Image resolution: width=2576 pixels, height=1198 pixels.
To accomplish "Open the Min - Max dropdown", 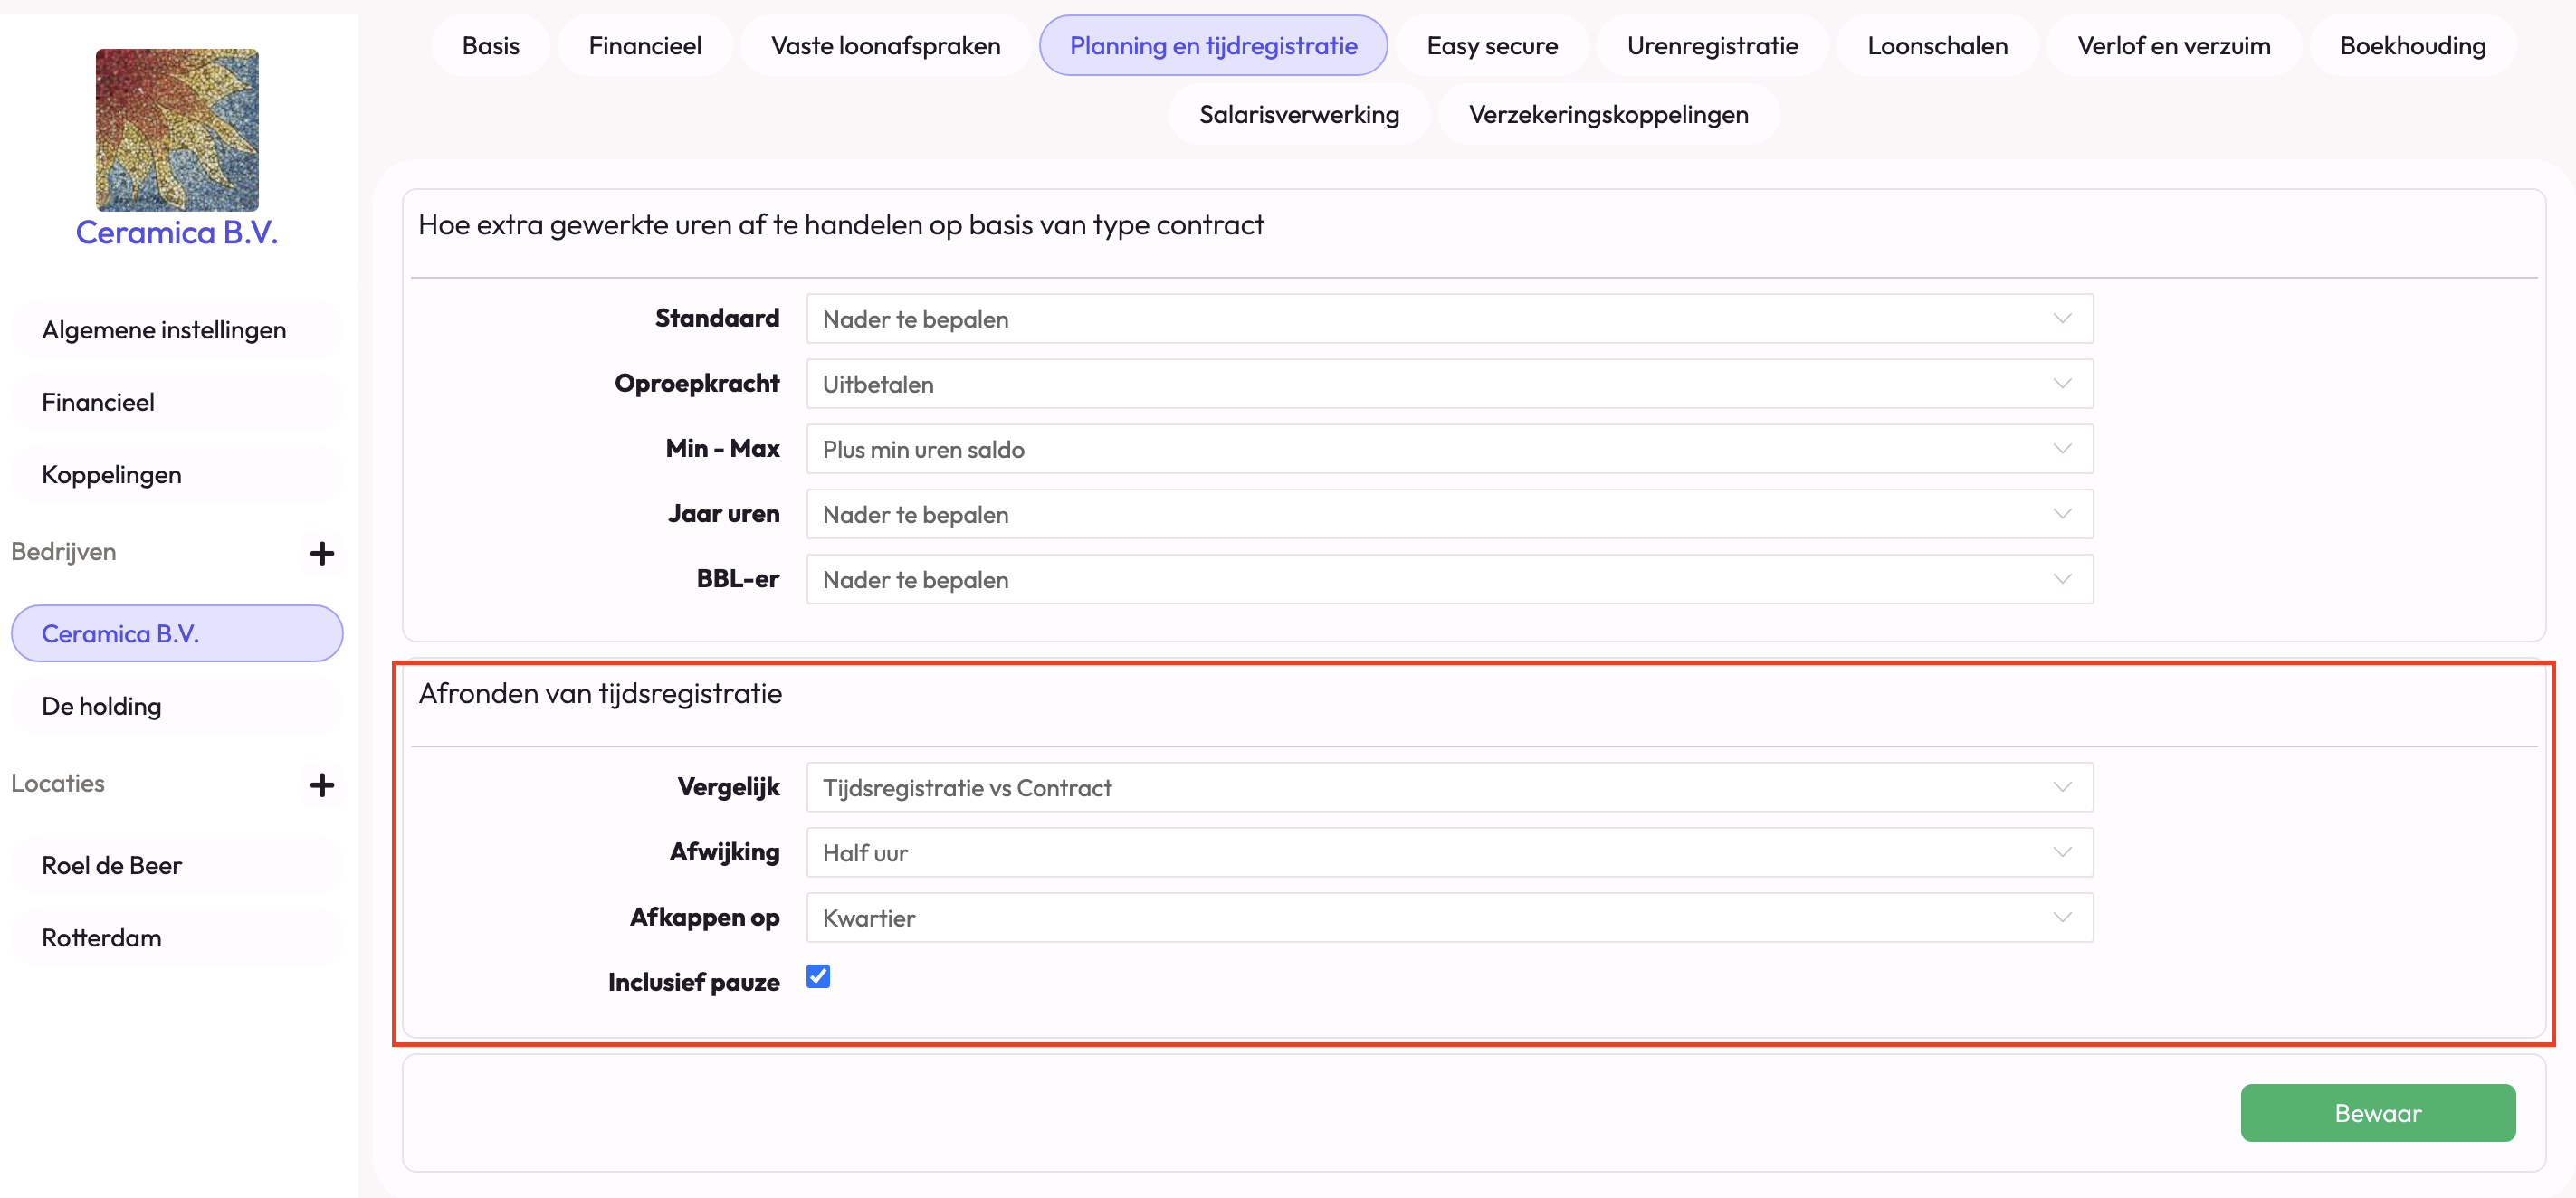I will (1449, 449).
